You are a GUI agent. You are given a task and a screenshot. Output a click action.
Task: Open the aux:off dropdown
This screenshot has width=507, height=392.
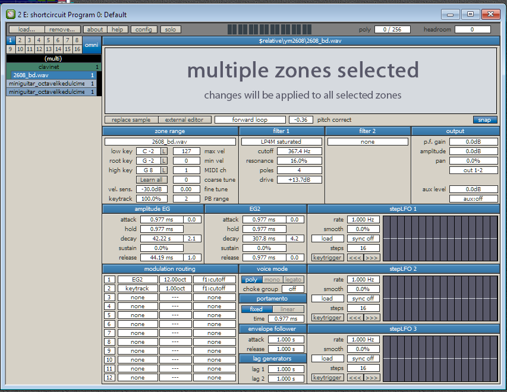[x=473, y=199]
